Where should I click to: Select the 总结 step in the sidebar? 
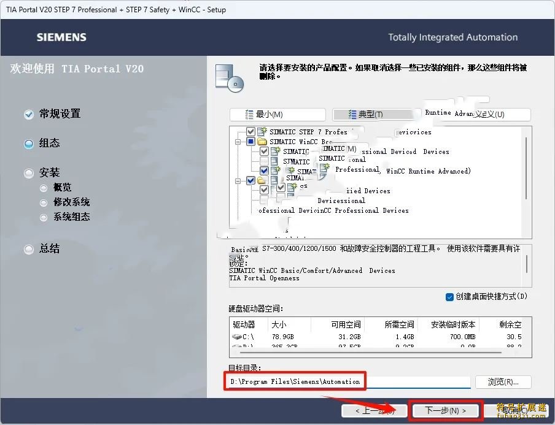[x=49, y=248]
